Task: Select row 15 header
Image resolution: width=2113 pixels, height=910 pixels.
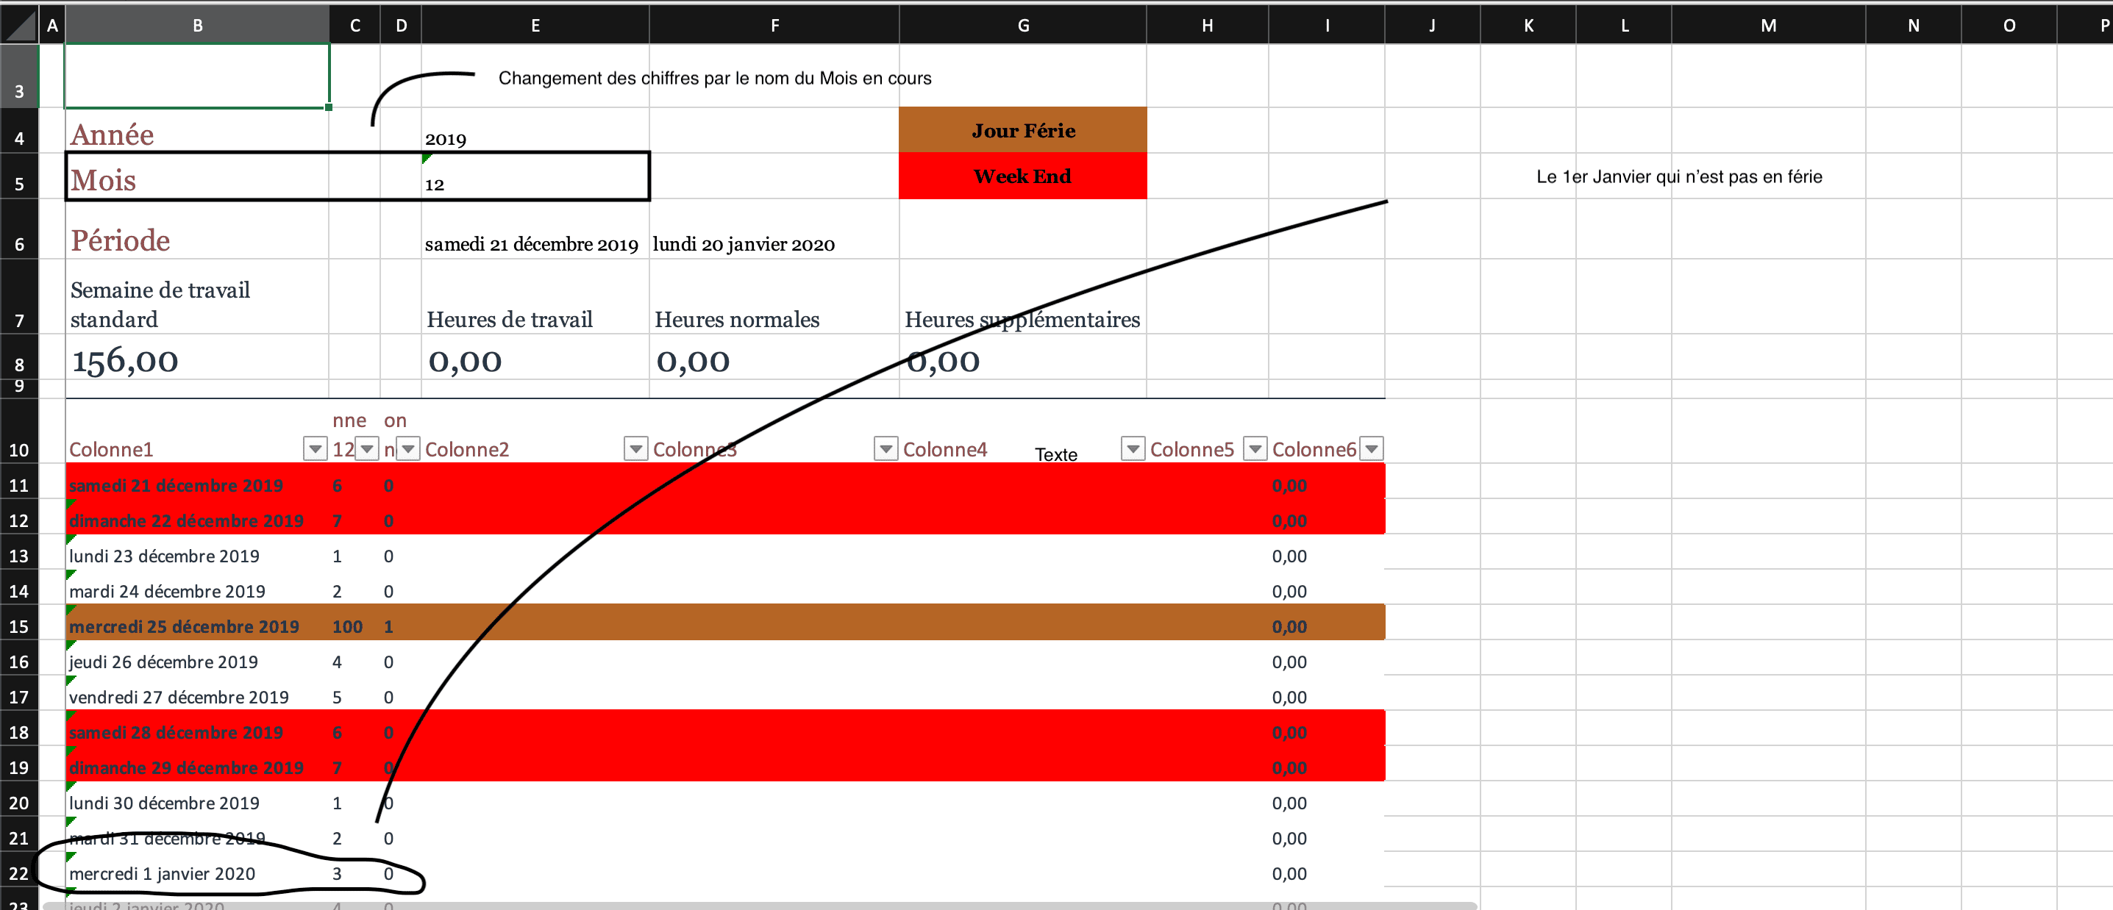Action: coord(19,626)
